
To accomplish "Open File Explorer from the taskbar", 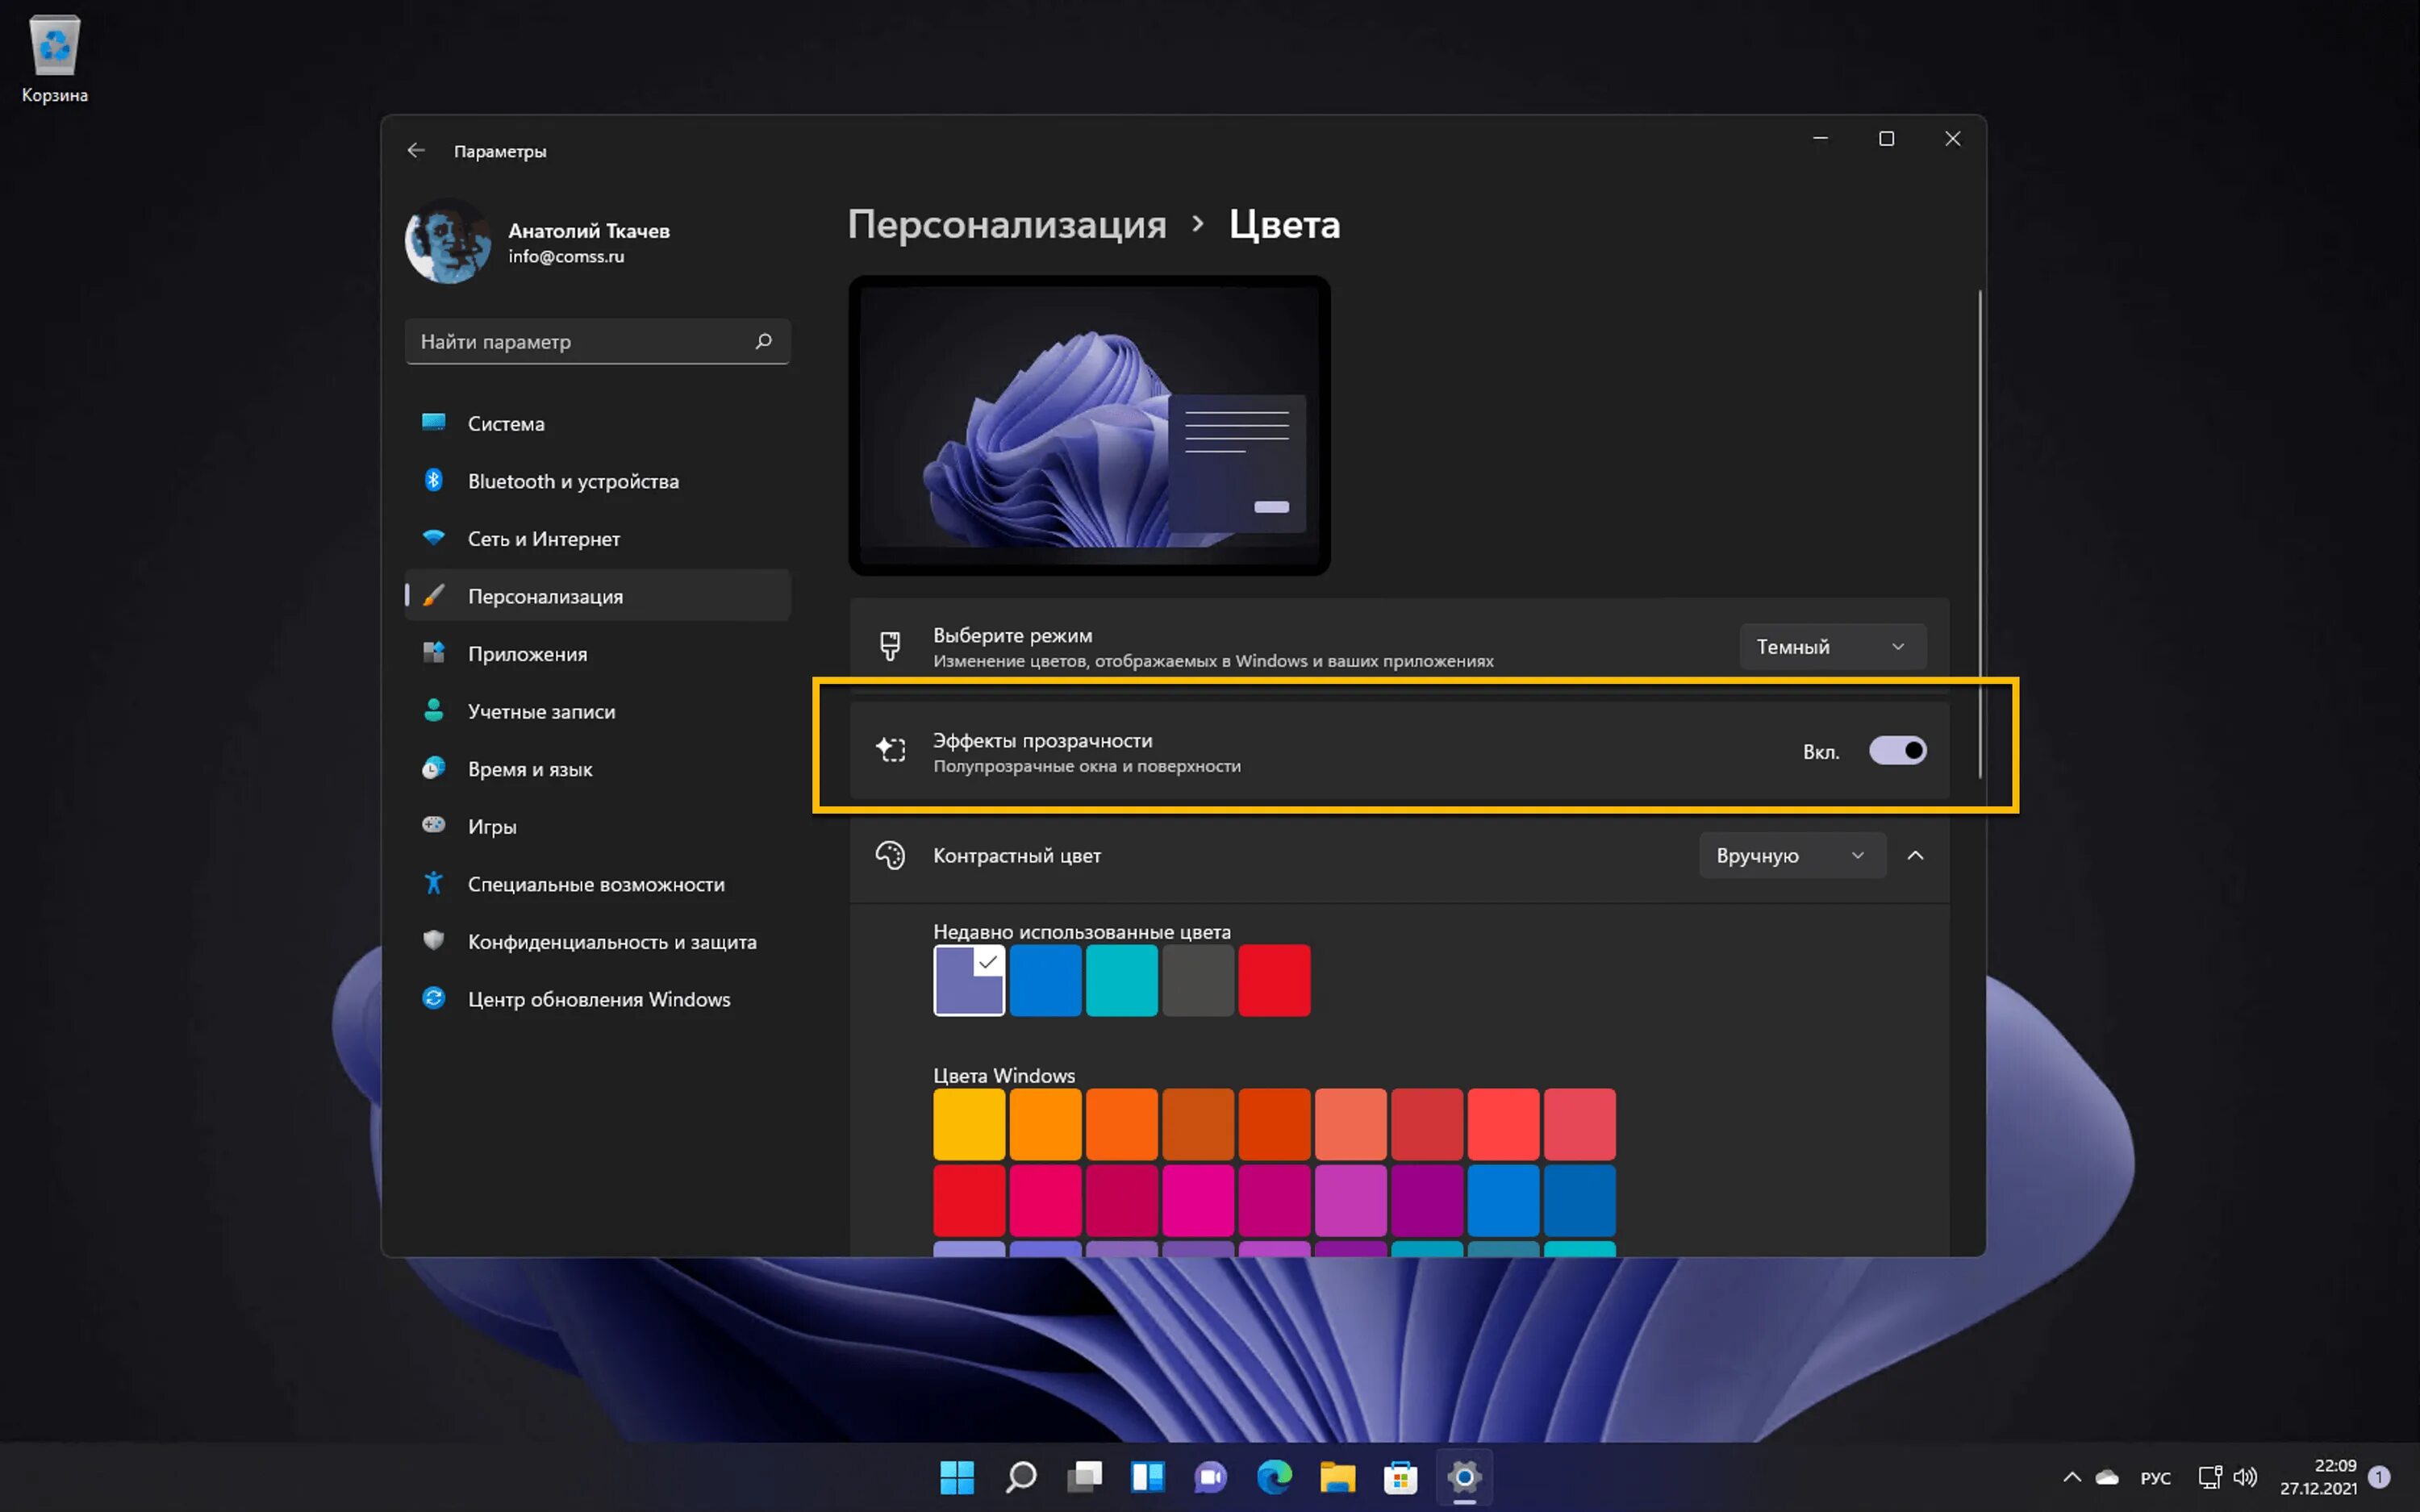I will (x=1337, y=1477).
